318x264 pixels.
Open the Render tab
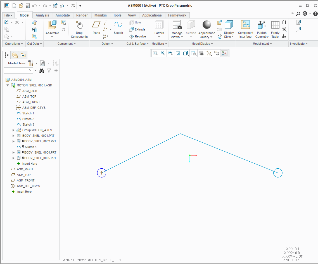pyautogui.click(x=82, y=15)
